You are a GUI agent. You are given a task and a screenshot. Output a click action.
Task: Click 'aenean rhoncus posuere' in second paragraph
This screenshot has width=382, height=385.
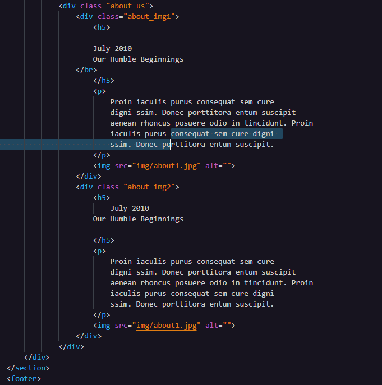pyautogui.click(x=158, y=283)
